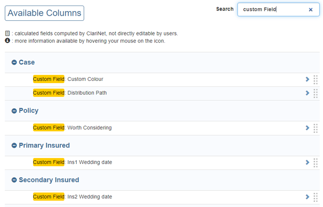
Task: Clear the search box with the X icon
Action: point(311,9)
